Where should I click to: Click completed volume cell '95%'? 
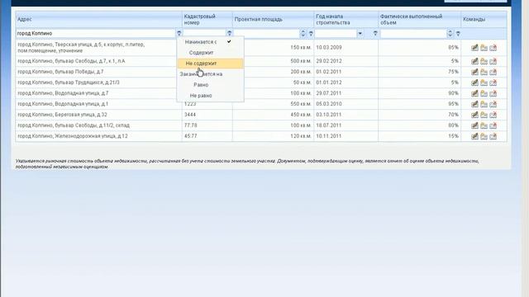pos(454,104)
